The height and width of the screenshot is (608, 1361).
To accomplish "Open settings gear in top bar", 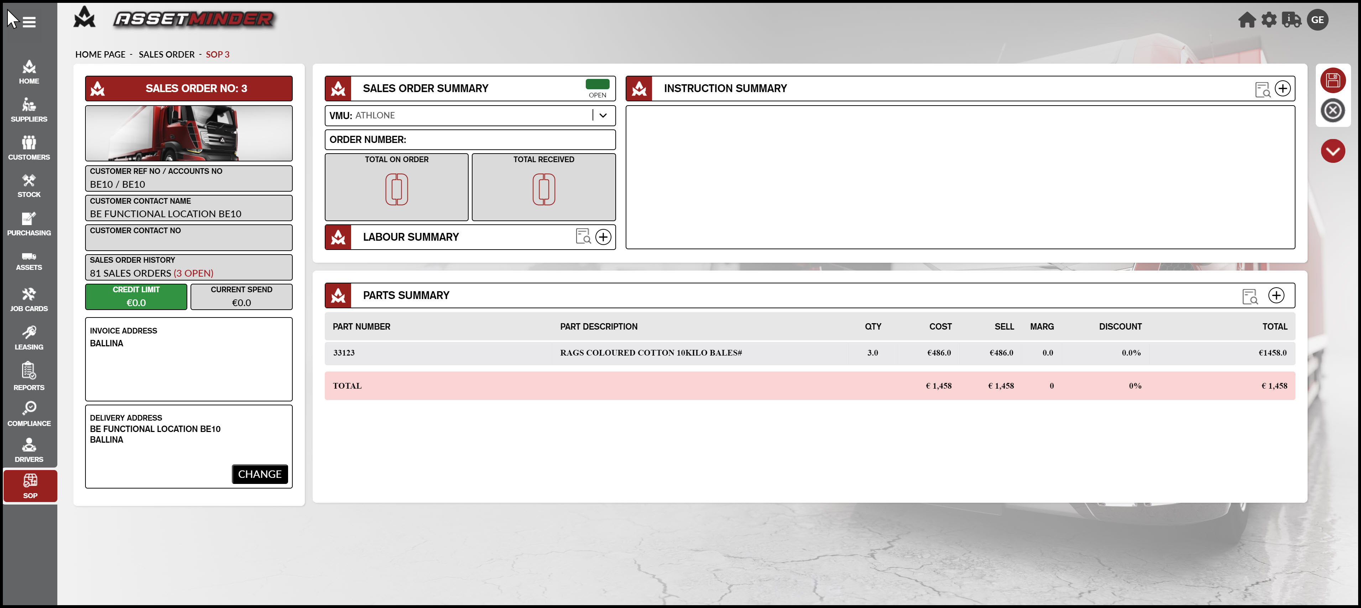I will [1268, 20].
